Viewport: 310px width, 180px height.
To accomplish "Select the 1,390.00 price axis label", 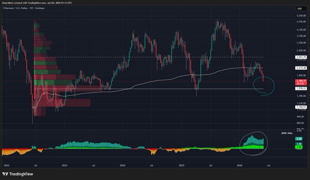I will (301, 96).
